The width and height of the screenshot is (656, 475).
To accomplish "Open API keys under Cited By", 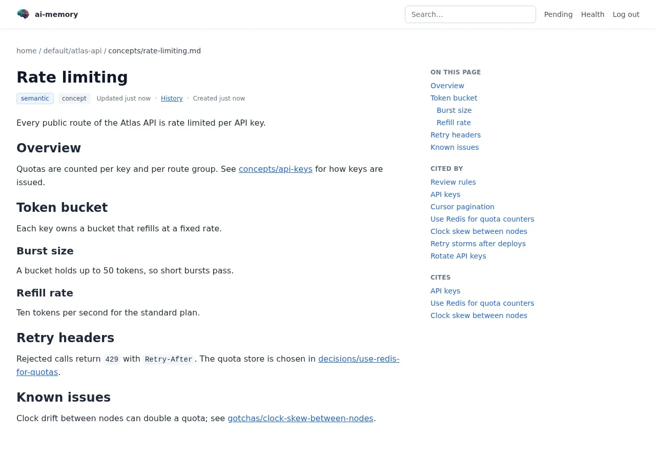I will click(445, 194).
